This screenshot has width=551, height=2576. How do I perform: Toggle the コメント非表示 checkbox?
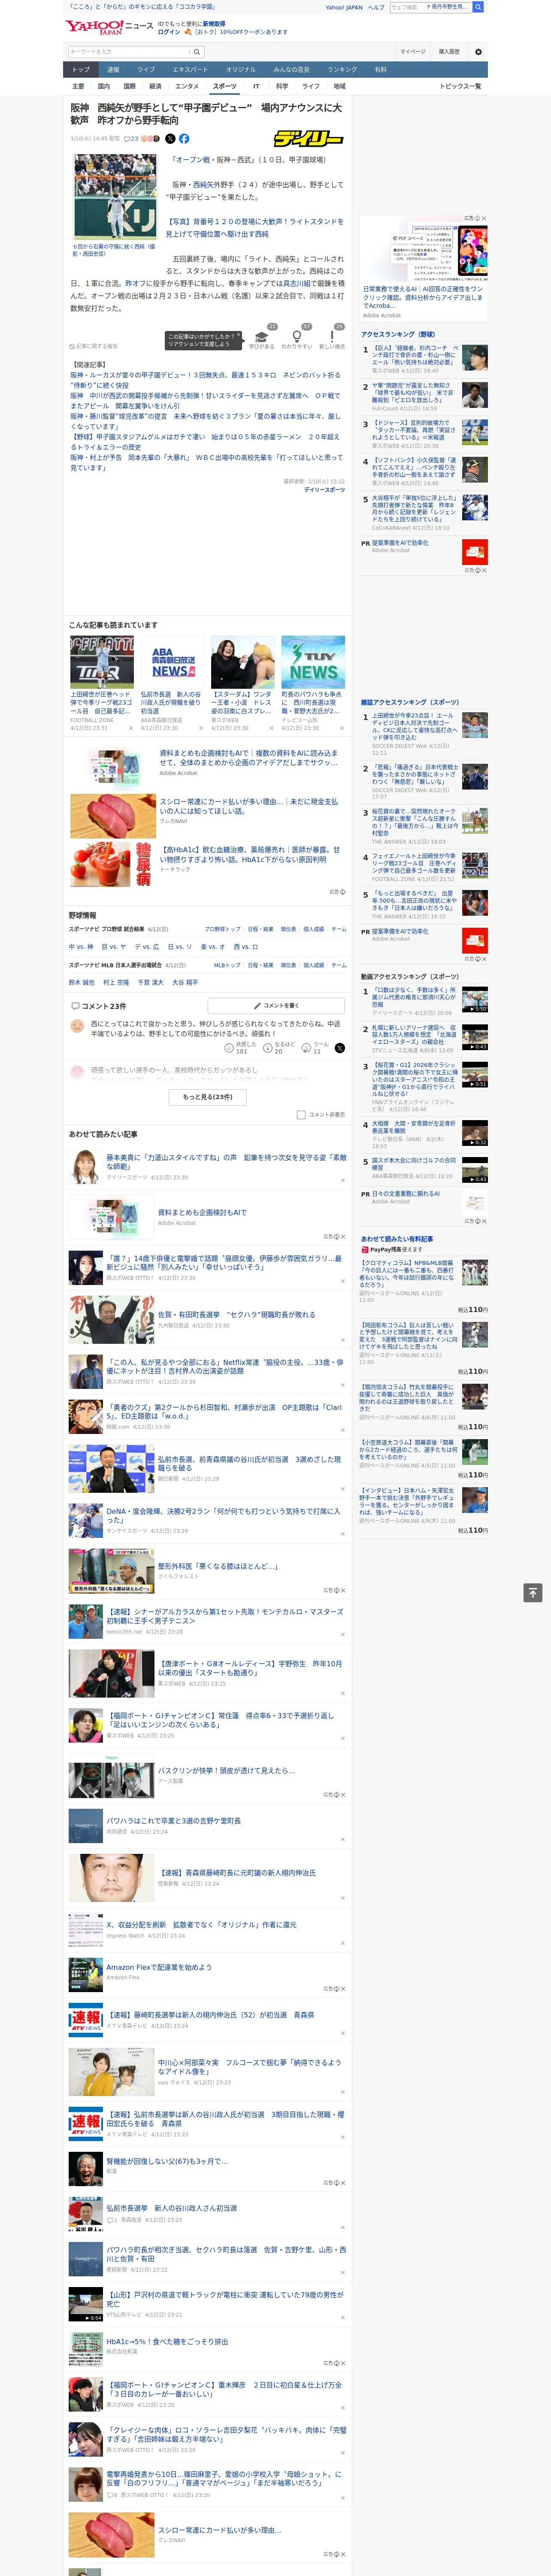[301, 1115]
